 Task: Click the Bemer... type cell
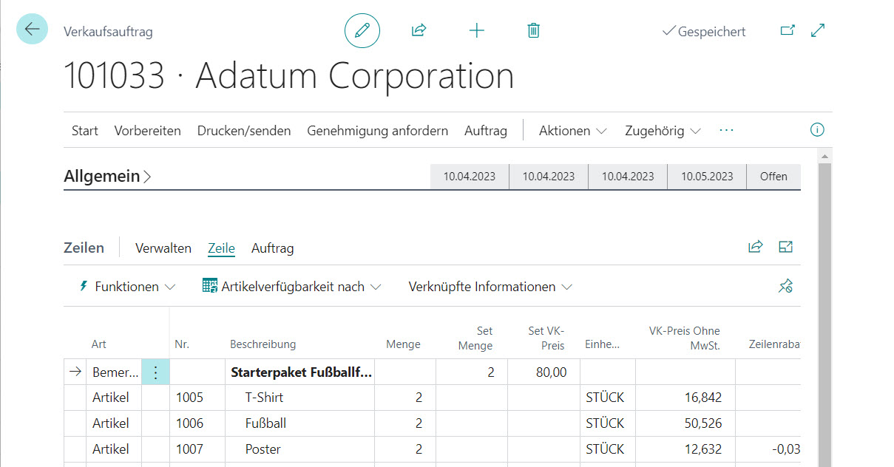(x=114, y=372)
